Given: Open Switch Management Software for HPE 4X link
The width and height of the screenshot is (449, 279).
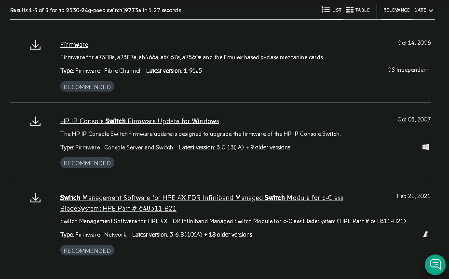Looking at the screenshot, I should (x=202, y=198).
